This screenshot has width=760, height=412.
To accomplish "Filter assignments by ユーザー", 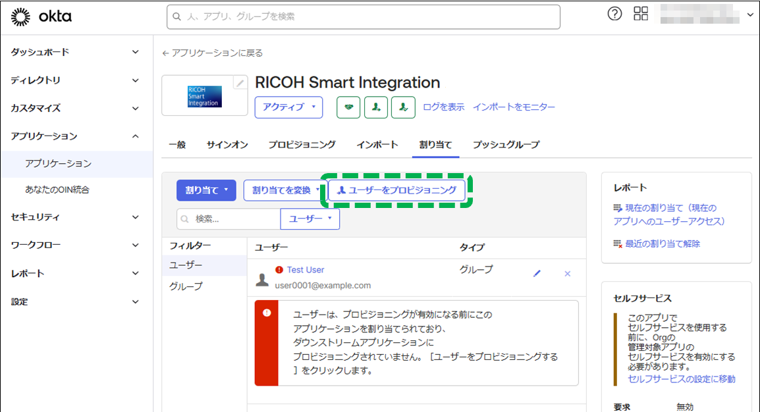I will (204, 265).
